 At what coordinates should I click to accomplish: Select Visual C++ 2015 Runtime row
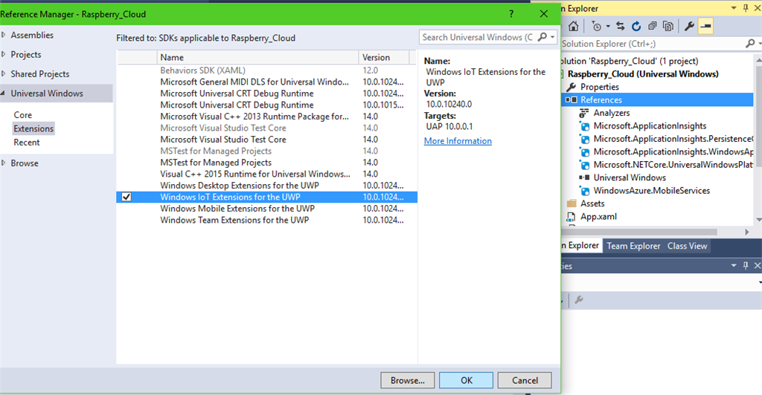(x=266, y=174)
